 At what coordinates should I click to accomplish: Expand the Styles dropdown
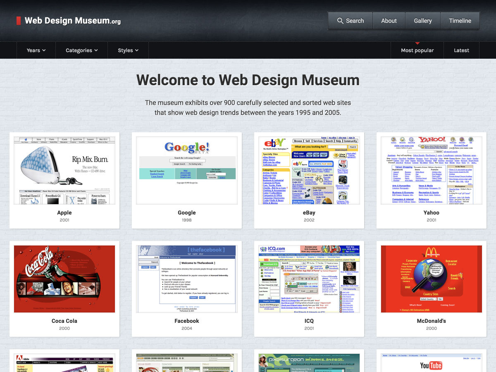pos(128,50)
